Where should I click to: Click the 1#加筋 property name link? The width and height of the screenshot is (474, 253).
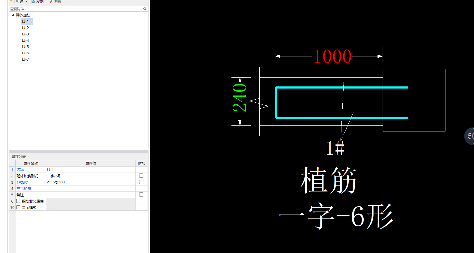tap(23, 182)
